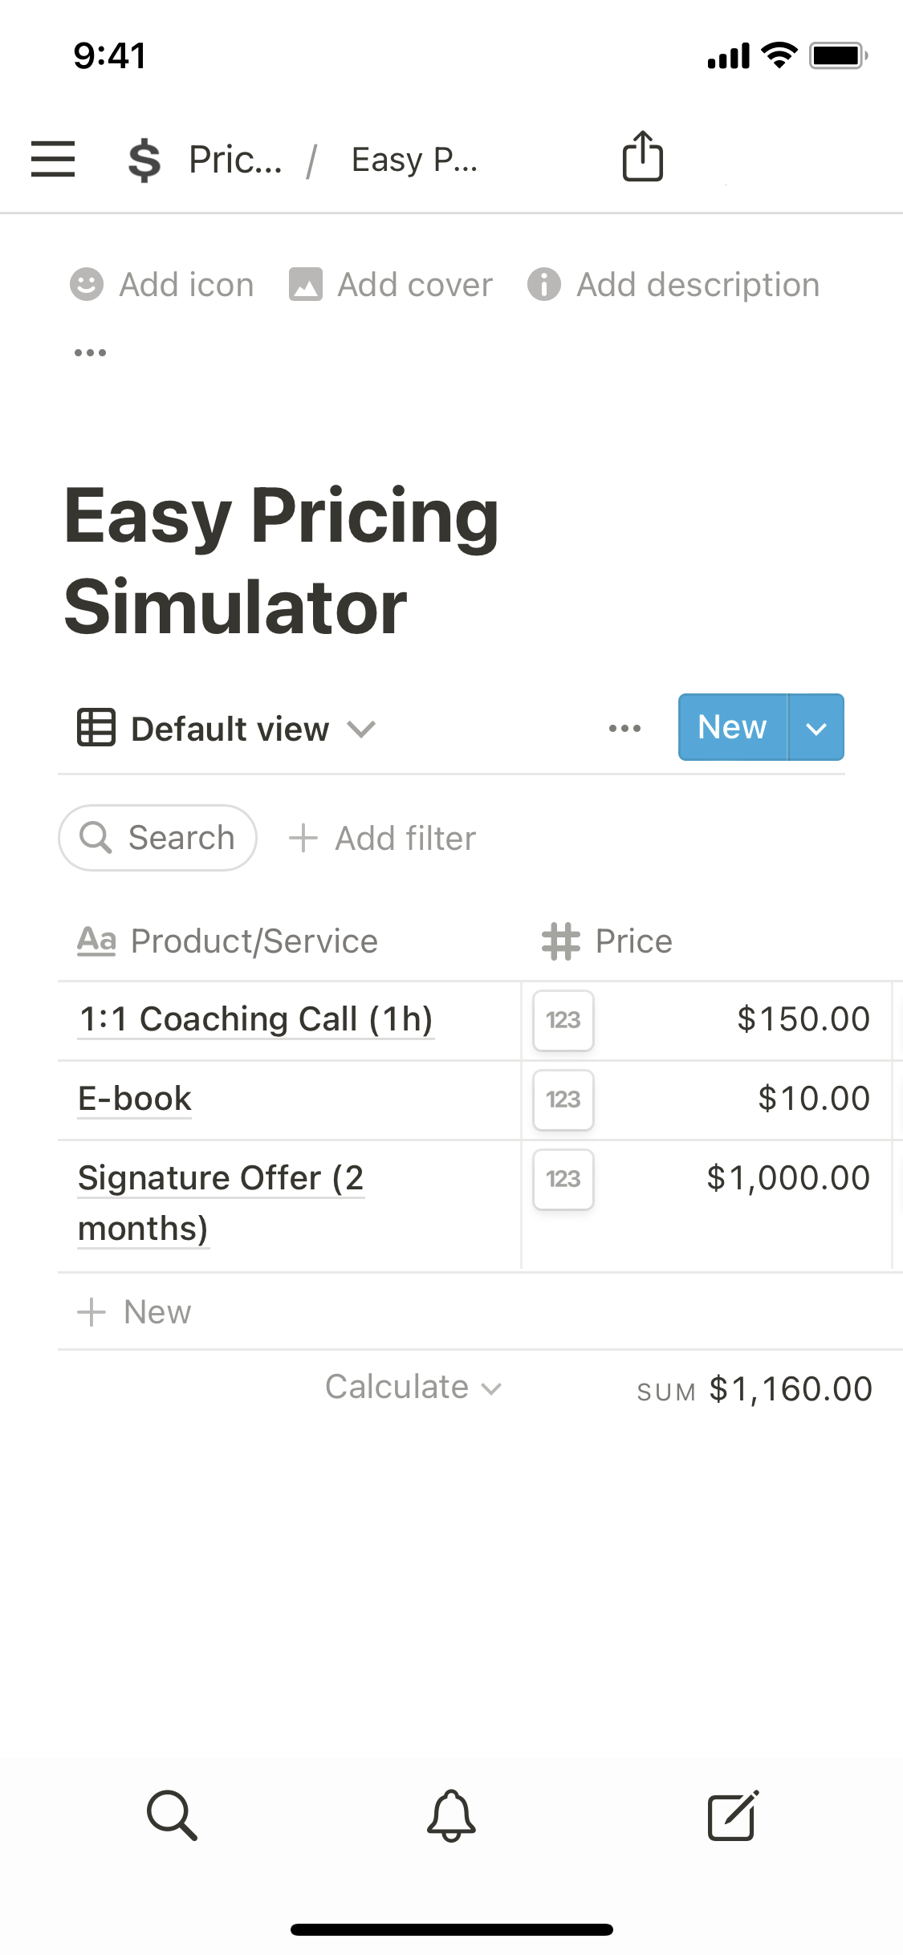Tap the compose new page icon

(x=732, y=1814)
